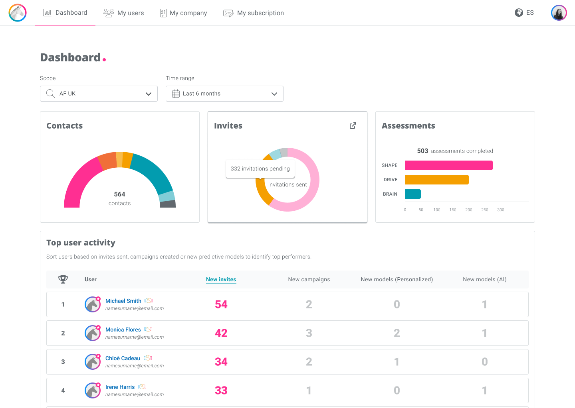
Task: Sort by New models (Personalized)
Action: click(397, 279)
